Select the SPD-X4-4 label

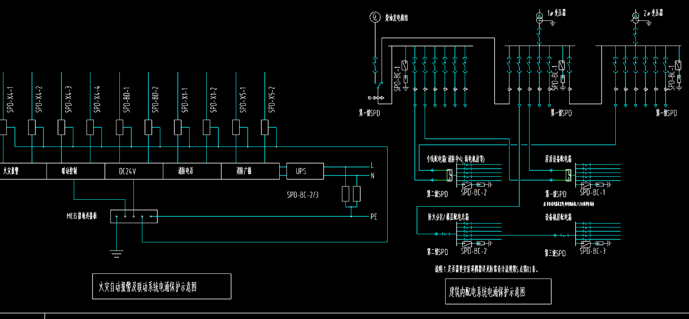coord(97,100)
